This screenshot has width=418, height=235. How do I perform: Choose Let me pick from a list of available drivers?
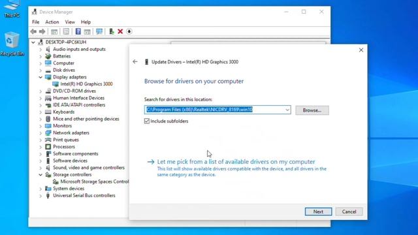point(236,162)
